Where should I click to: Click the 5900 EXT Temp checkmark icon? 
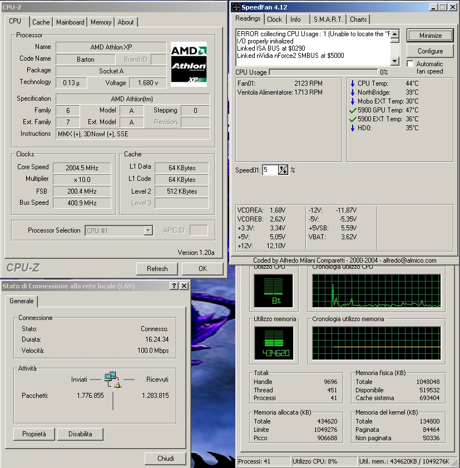[x=353, y=120]
